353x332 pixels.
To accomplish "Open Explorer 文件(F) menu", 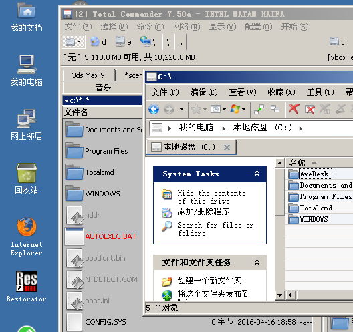I will coord(165,92).
